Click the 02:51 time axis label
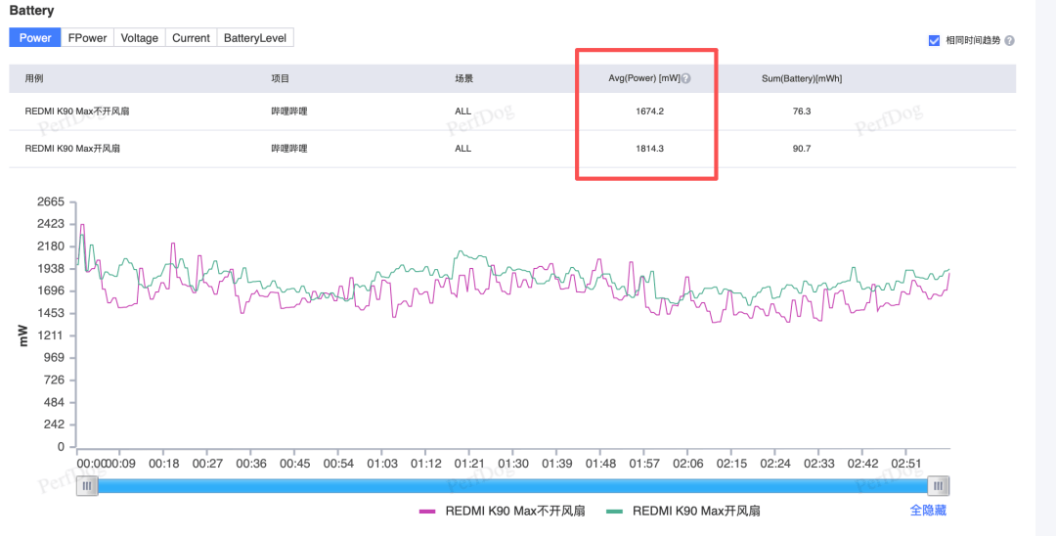 pos(905,464)
